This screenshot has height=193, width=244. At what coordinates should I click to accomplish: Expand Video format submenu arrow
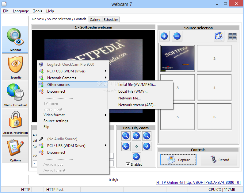pyautogui.click(x=106, y=115)
